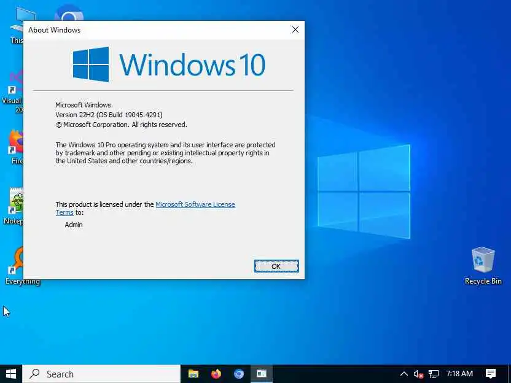Open the Windows Start menu

coord(11,374)
